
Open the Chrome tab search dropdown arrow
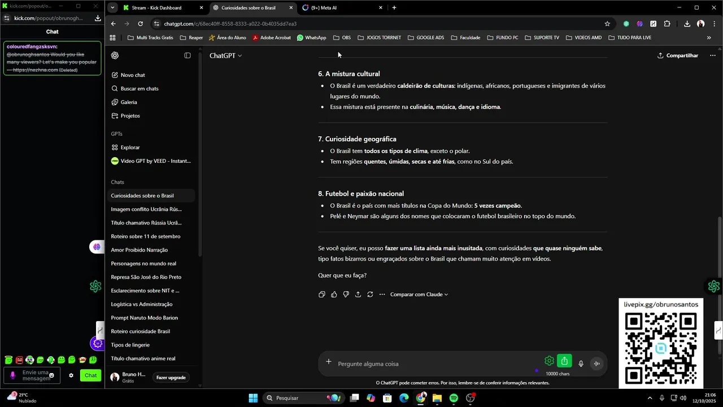(x=114, y=8)
